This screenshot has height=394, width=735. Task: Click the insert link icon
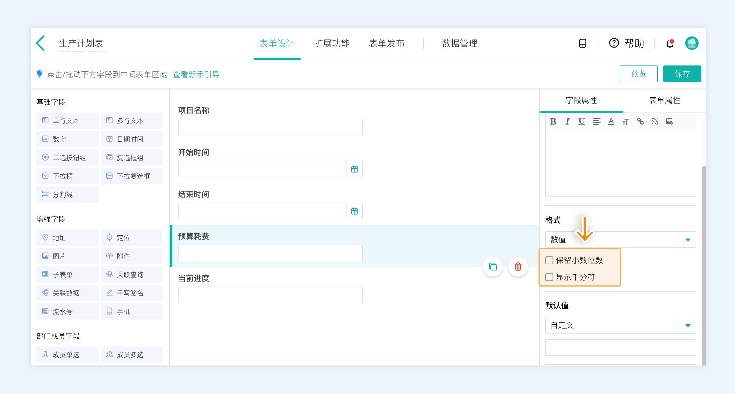click(640, 121)
